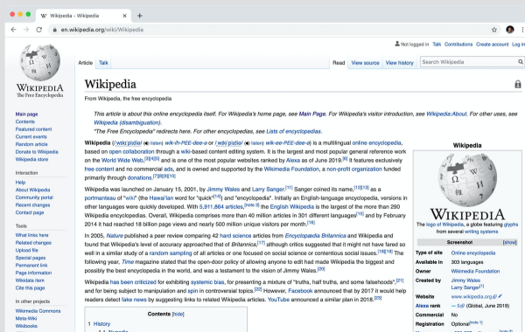Open Online encyclopedia infobox link
Screen dimensions: 525x332
(473, 253)
